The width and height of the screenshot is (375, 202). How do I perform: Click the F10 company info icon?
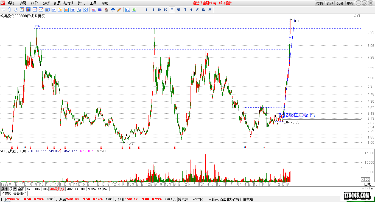(54, 10)
